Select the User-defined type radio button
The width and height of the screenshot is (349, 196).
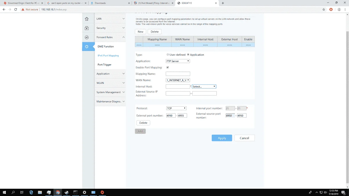click(168, 55)
